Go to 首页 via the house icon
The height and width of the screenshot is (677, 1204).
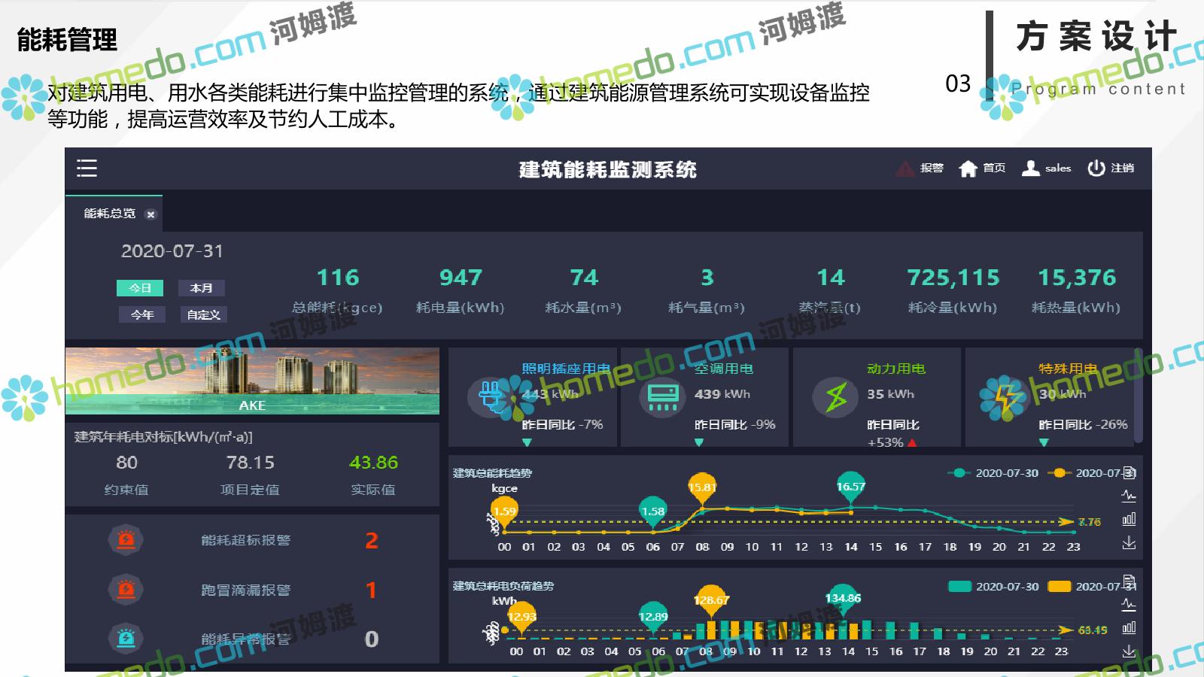point(968,168)
